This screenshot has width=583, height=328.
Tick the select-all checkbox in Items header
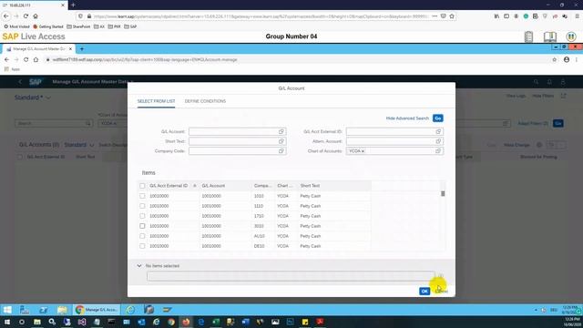[x=142, y=186]
